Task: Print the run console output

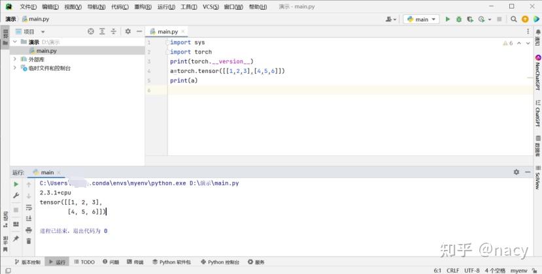Action: point(29,230)
